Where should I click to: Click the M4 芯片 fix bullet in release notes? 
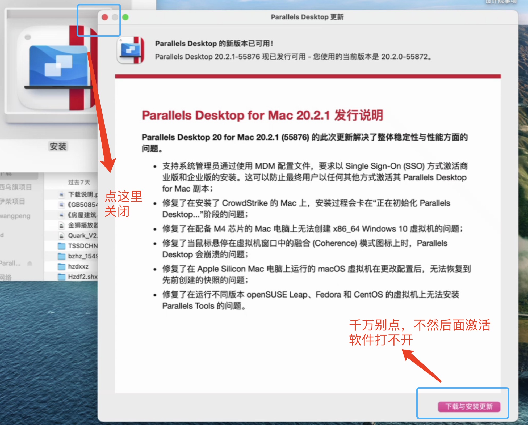pyautogui.click(x=313, y=229)
